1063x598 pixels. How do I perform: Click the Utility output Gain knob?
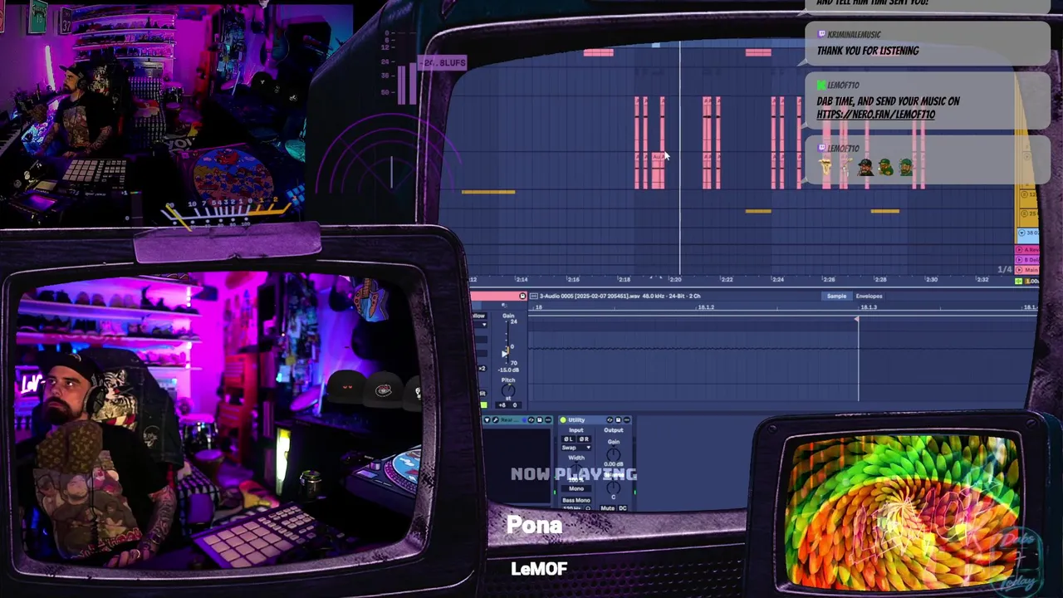click(x=614, y=454)
